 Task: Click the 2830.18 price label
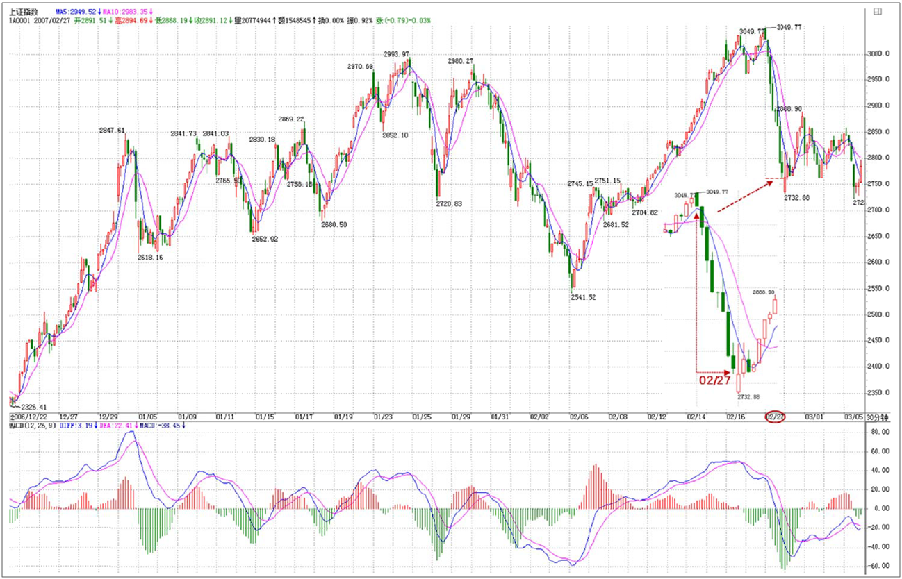pyautogui.click(x=262, y=140)
